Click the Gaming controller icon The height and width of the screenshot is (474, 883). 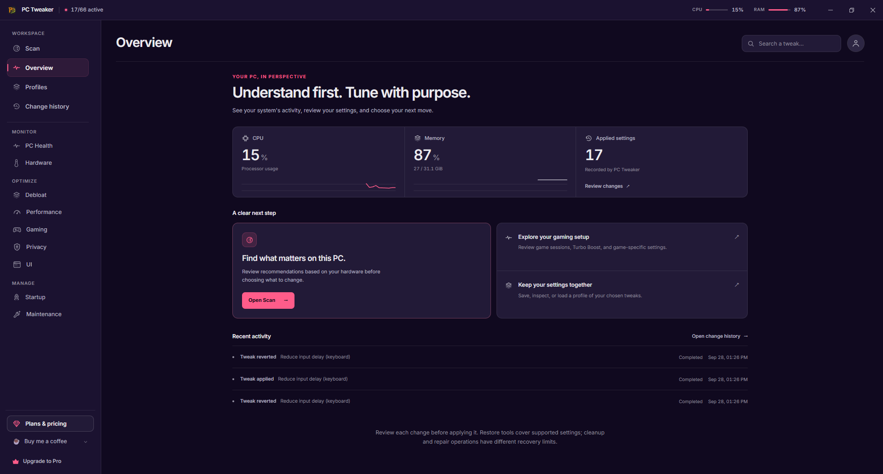point(17,230)
